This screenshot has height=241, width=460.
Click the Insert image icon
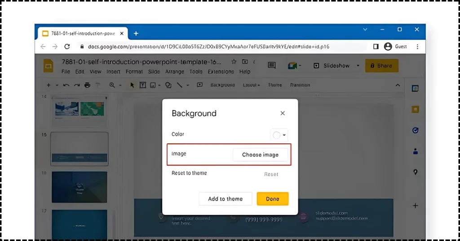click(153, 85)
